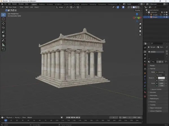Expand the highlighted Temple row arrow
The height and width of the screenshot is (126, 169).
[149, 17]
